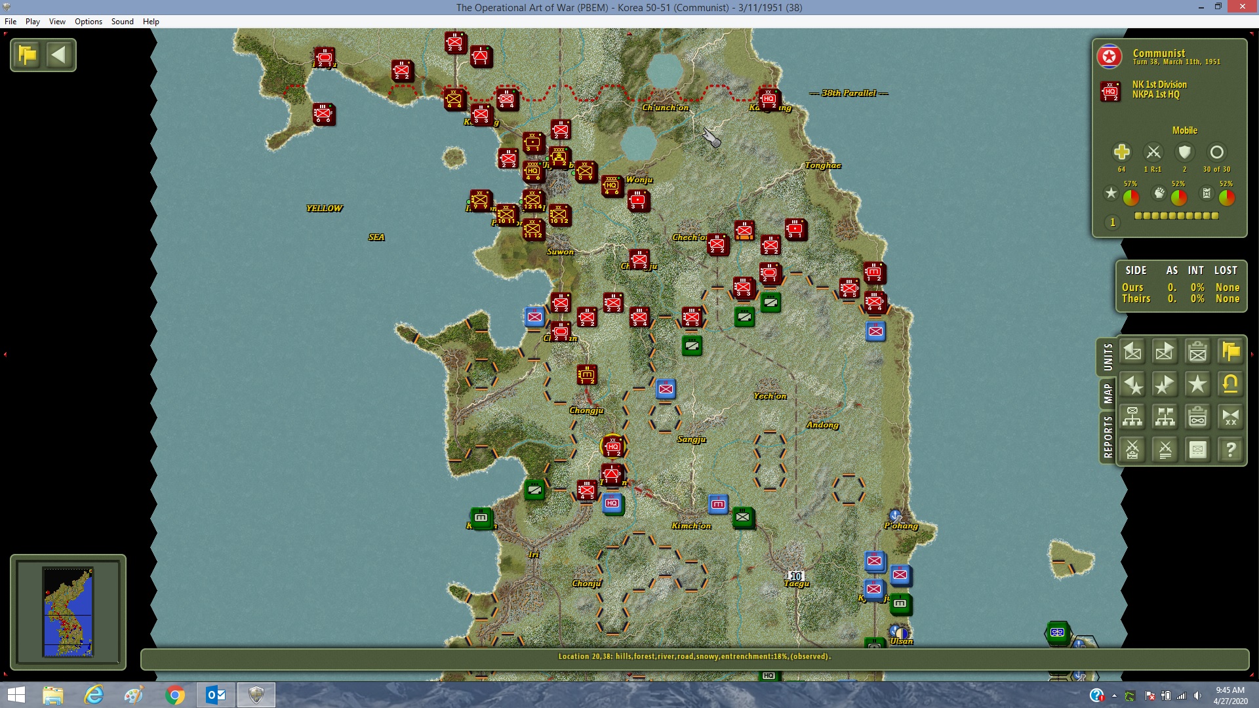The height and width of the screenshot is (708, 1259).
Task: Click the 38th Parallel label
Action: [x=849, y=93]
